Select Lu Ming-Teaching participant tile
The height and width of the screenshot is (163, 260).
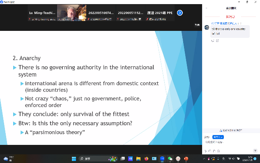pyautogui.click(x=42, y=13)
